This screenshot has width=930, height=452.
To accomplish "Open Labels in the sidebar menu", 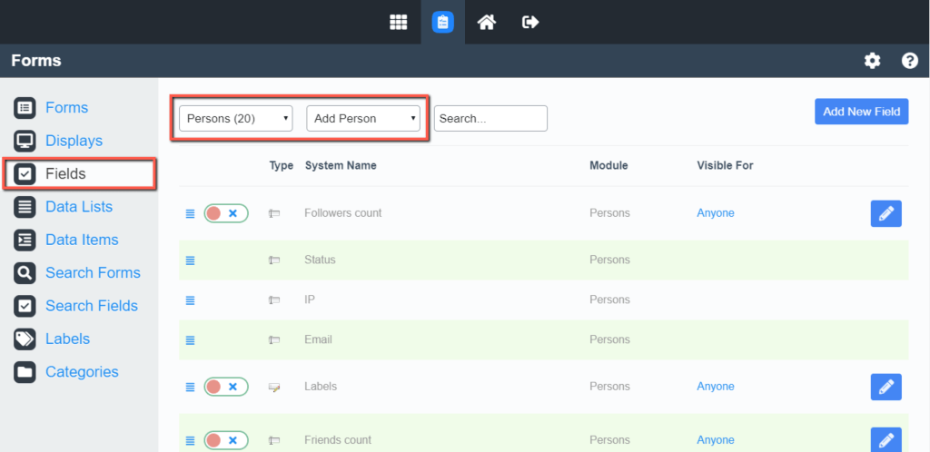I will point(67,339).
